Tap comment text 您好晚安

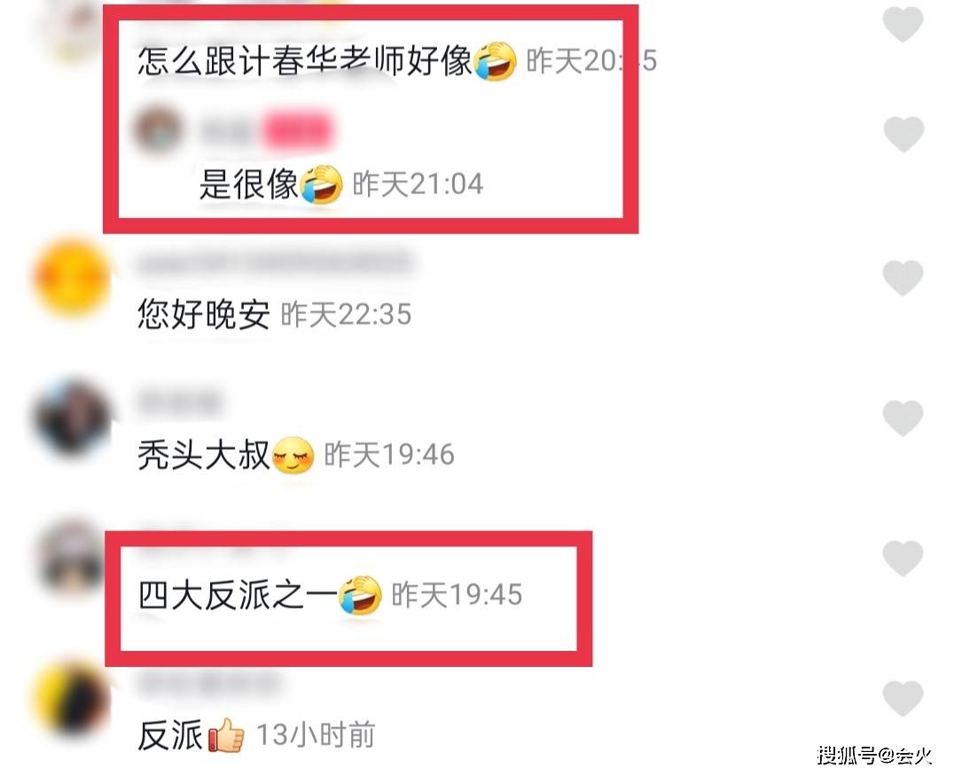[203, 315]
